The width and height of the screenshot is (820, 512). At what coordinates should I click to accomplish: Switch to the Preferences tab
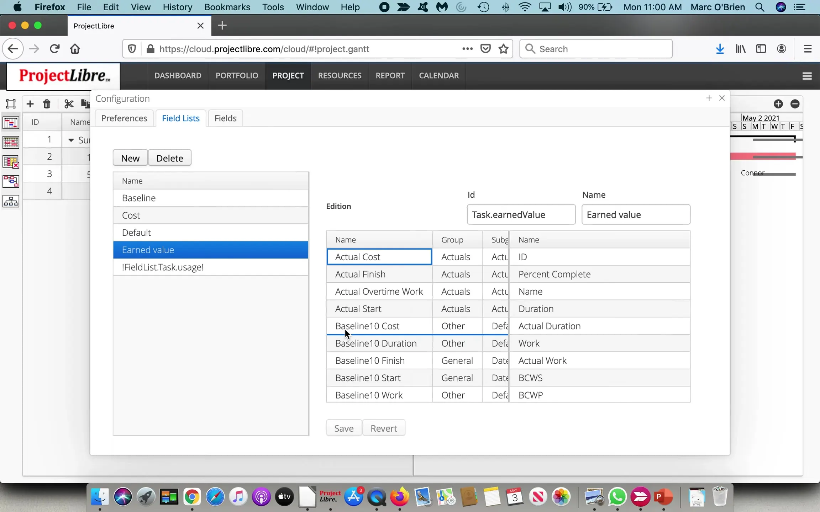tap(124, 118)
